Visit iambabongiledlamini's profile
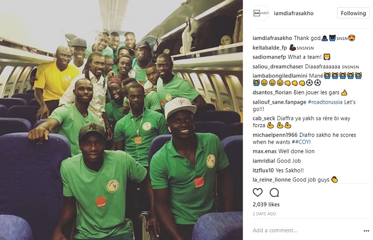This screenshot has width=373, height=240. tap(280, 76)
